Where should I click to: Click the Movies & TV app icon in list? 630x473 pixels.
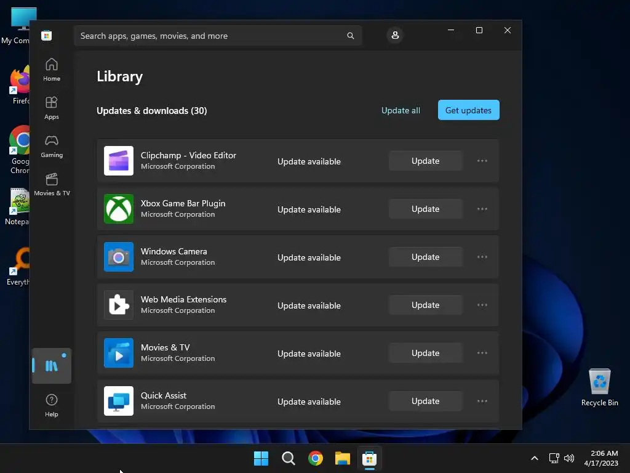coord(119,353)
